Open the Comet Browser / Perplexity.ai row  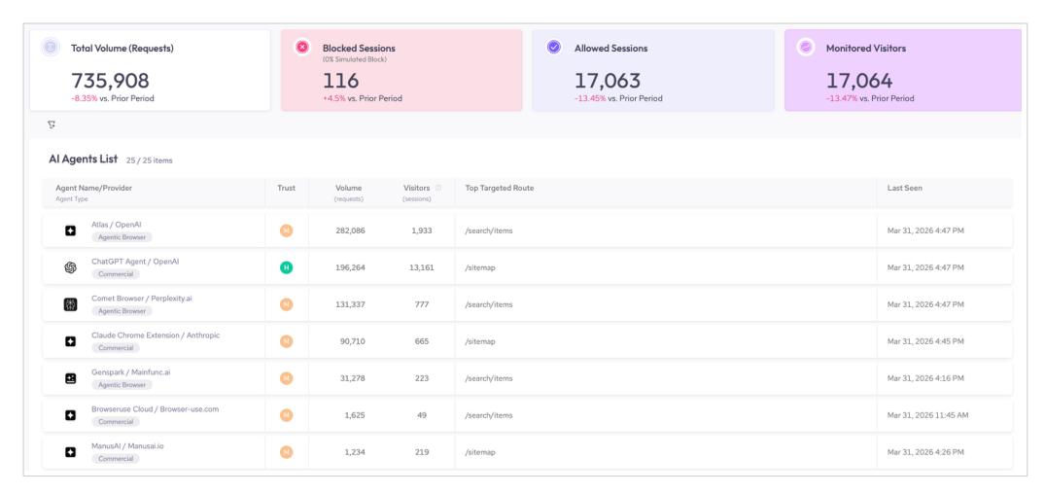point(527,304)
